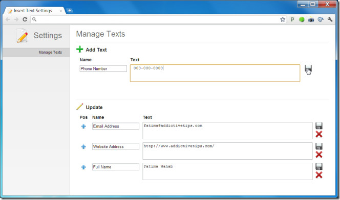
Task: Save the Full Name entry
Action: pyautogui.click(x=318, y=166)
